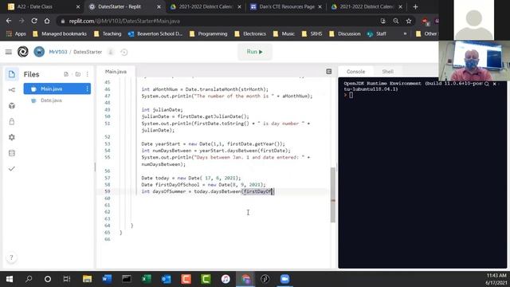Open File Explorer from taskbar
Viewport: 510px width, 287px height.
click(87, 279)
